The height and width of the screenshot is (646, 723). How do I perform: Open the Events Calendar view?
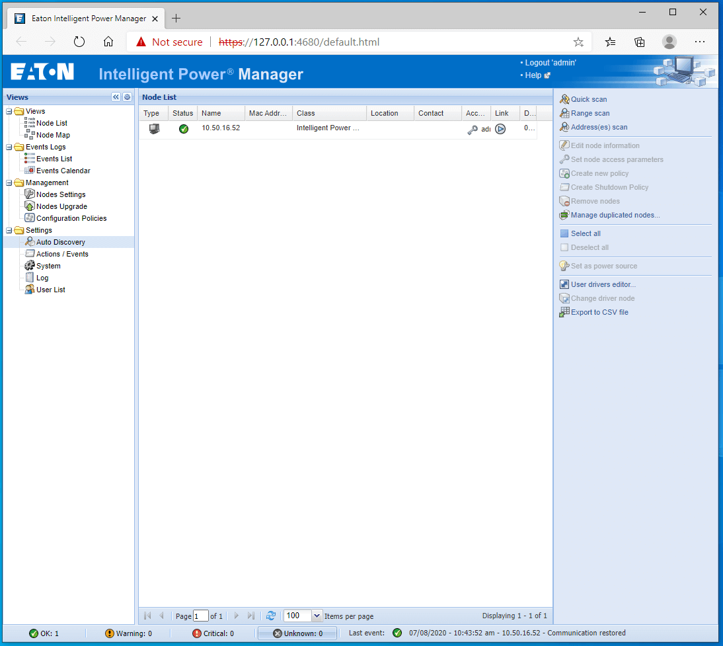click(62, 170)
